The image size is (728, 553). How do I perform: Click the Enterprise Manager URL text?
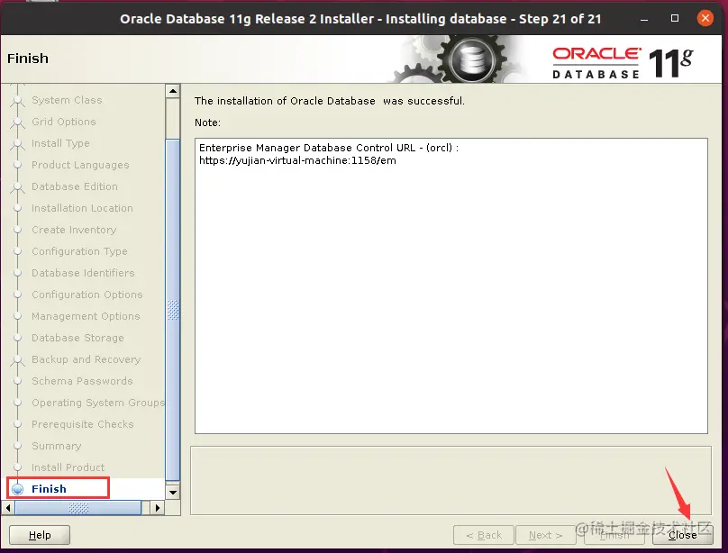click(x=297, y=160)
